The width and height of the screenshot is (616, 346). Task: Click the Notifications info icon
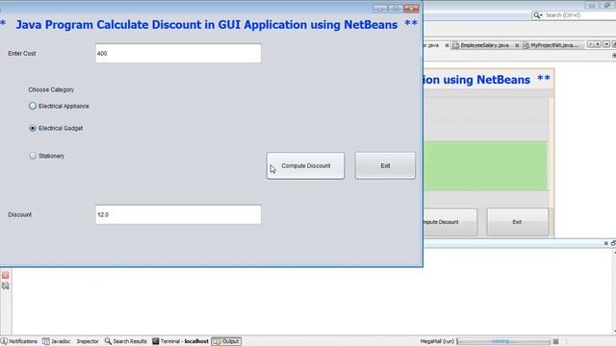click(4, 341)
